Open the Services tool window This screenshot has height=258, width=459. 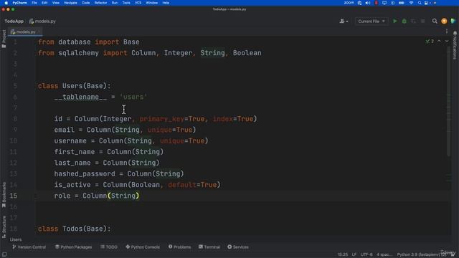238,247
